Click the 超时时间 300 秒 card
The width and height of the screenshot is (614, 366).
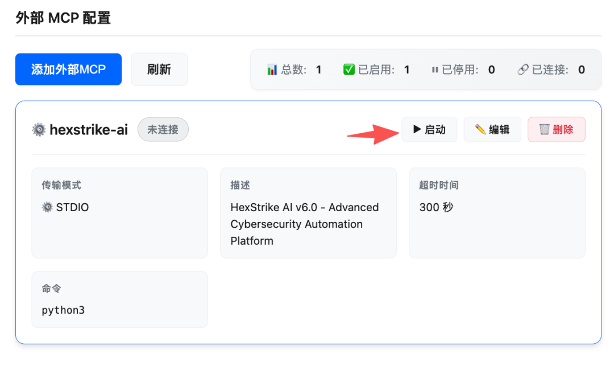497,213
